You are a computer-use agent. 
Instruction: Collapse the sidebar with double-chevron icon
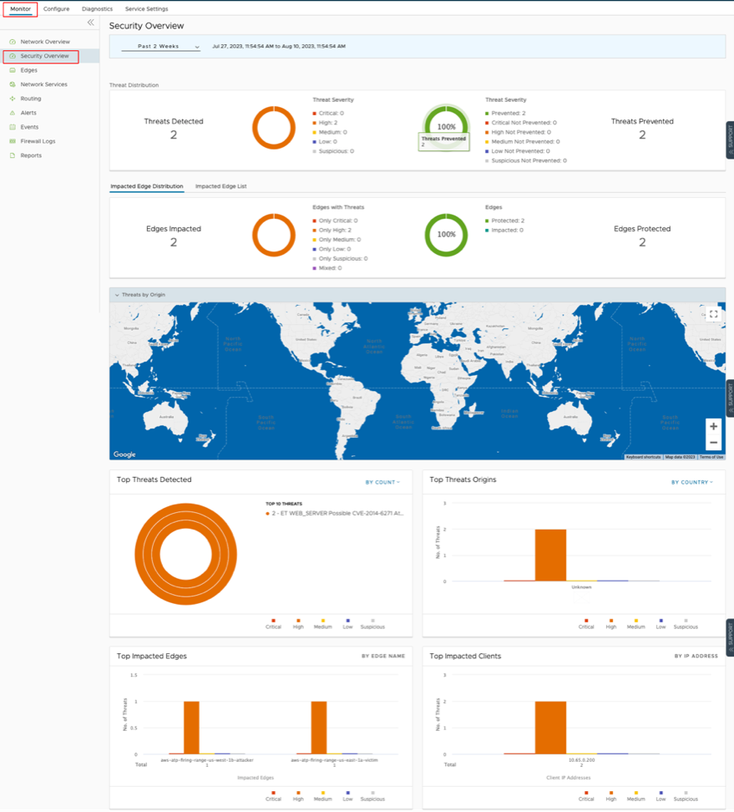[91, 23]
